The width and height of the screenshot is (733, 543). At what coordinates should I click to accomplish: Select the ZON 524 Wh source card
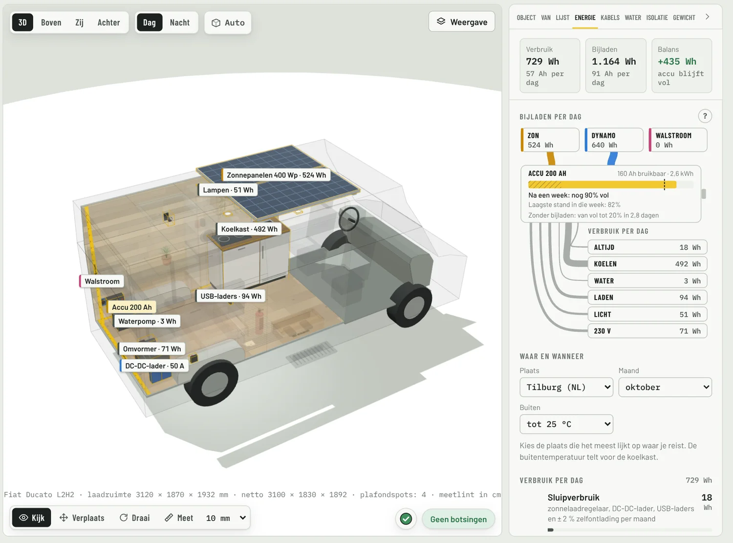[x=550, y=140]
